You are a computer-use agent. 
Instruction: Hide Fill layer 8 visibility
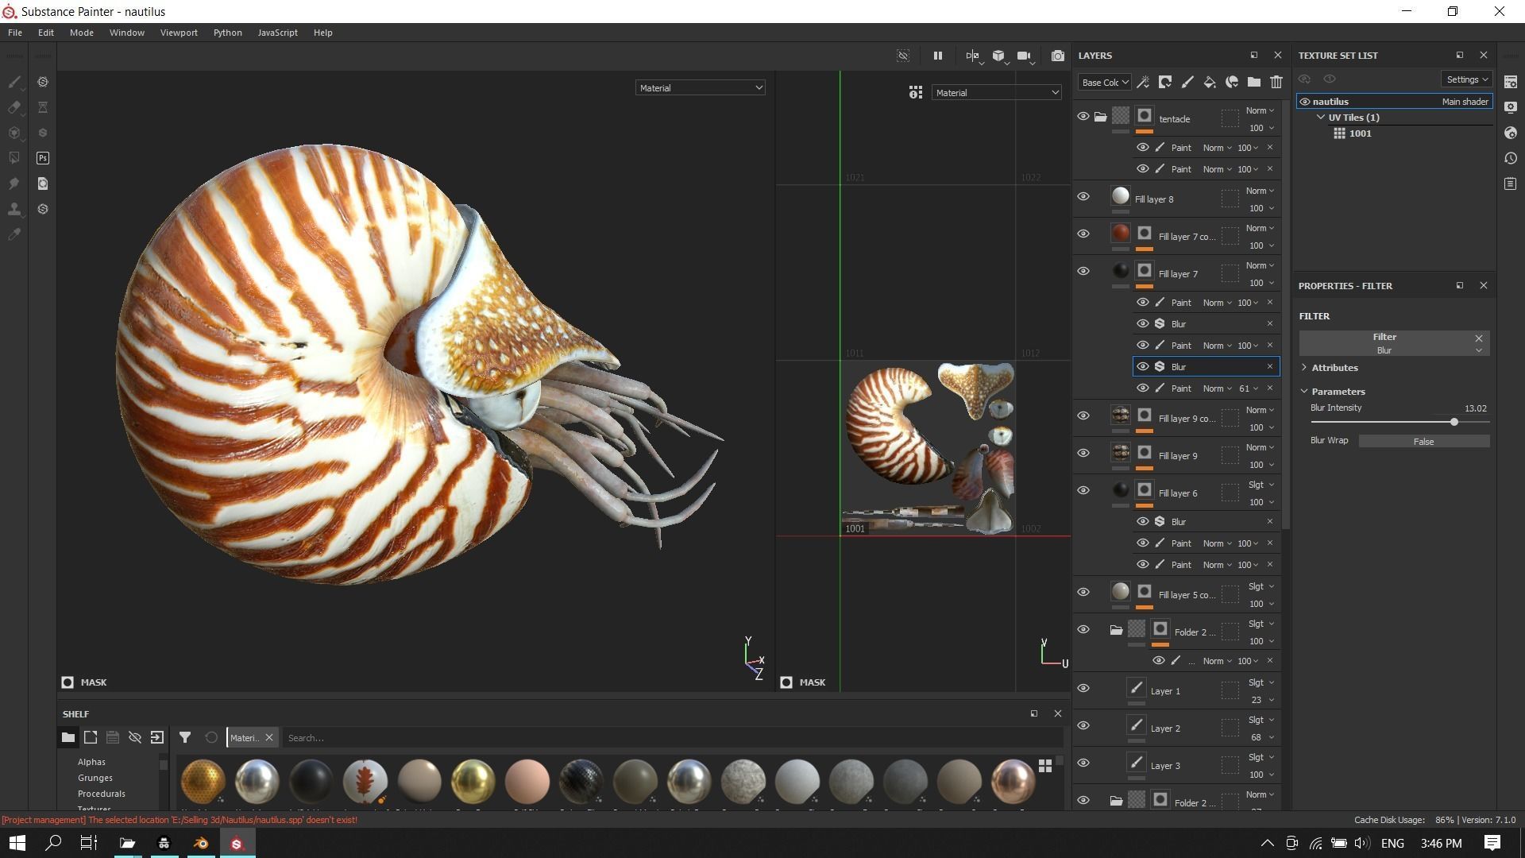click(x=1083, y=196)
